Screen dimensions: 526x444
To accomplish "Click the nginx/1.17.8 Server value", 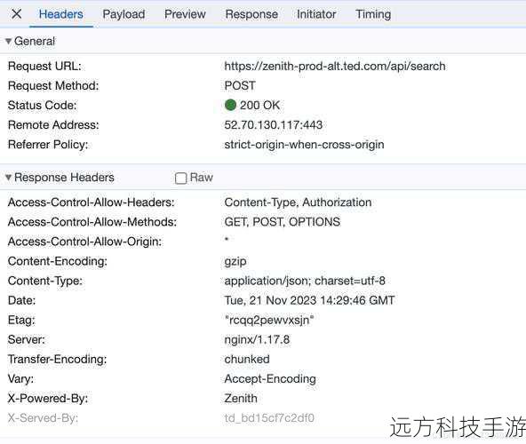I will tap(257, 339).
